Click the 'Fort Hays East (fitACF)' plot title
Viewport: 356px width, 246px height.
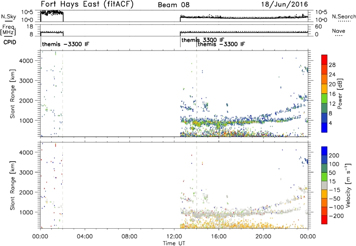(x=87, y=4)
